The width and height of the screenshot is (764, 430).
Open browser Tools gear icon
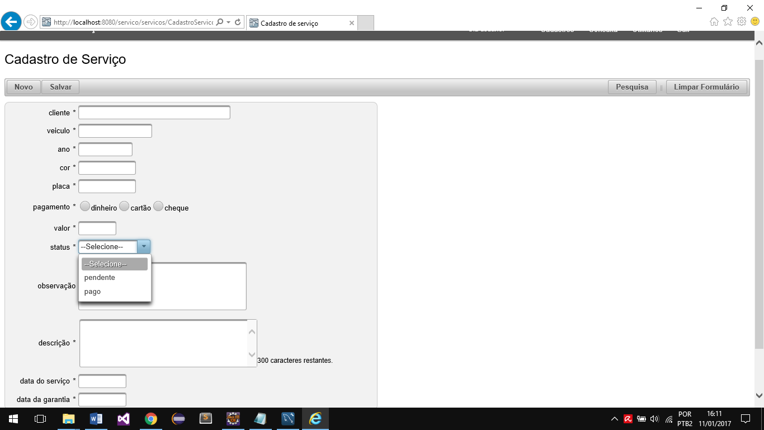(x=742, y=22)
